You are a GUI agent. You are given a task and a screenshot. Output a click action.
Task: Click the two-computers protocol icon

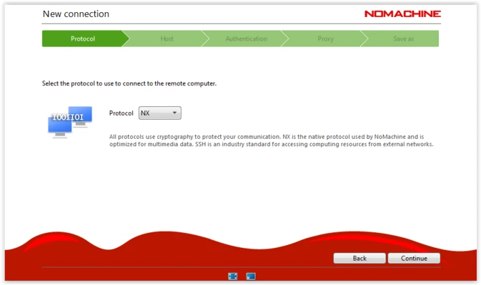tap(70, 122)
